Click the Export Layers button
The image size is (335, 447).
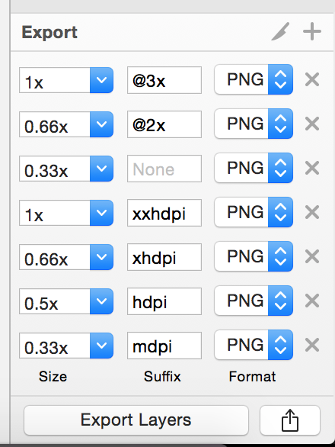click(136, 420)
